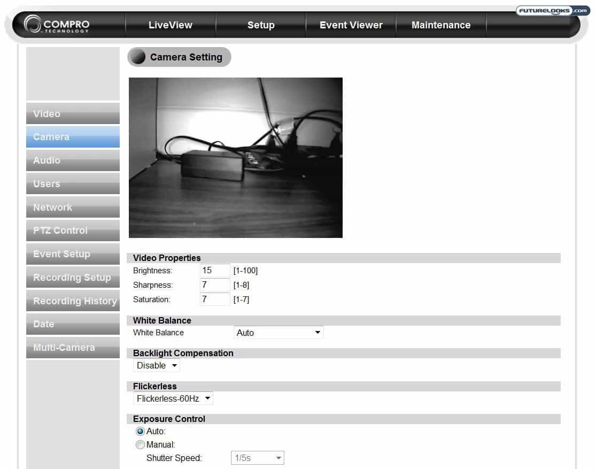Open the Backlight Compensation dropdown
The image size is (596, 469).
(x=157, y=366)
